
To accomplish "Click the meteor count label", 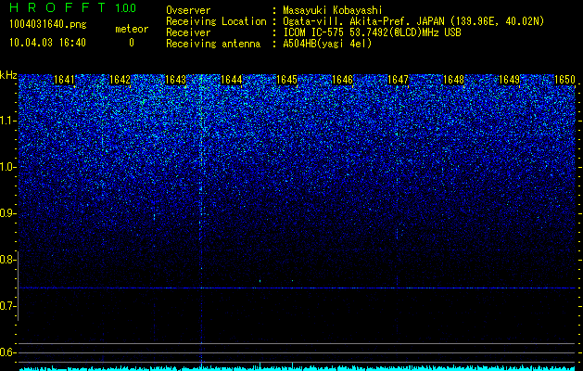I will [x=132, y=29].
